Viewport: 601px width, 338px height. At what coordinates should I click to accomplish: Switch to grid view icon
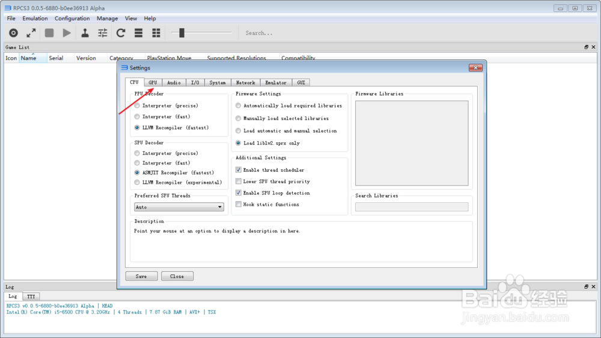tap(156, 33)
